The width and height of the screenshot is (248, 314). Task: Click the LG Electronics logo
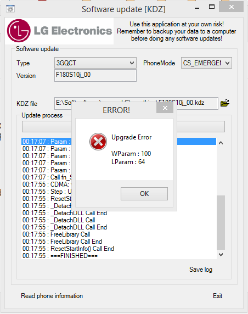point(59,31)
